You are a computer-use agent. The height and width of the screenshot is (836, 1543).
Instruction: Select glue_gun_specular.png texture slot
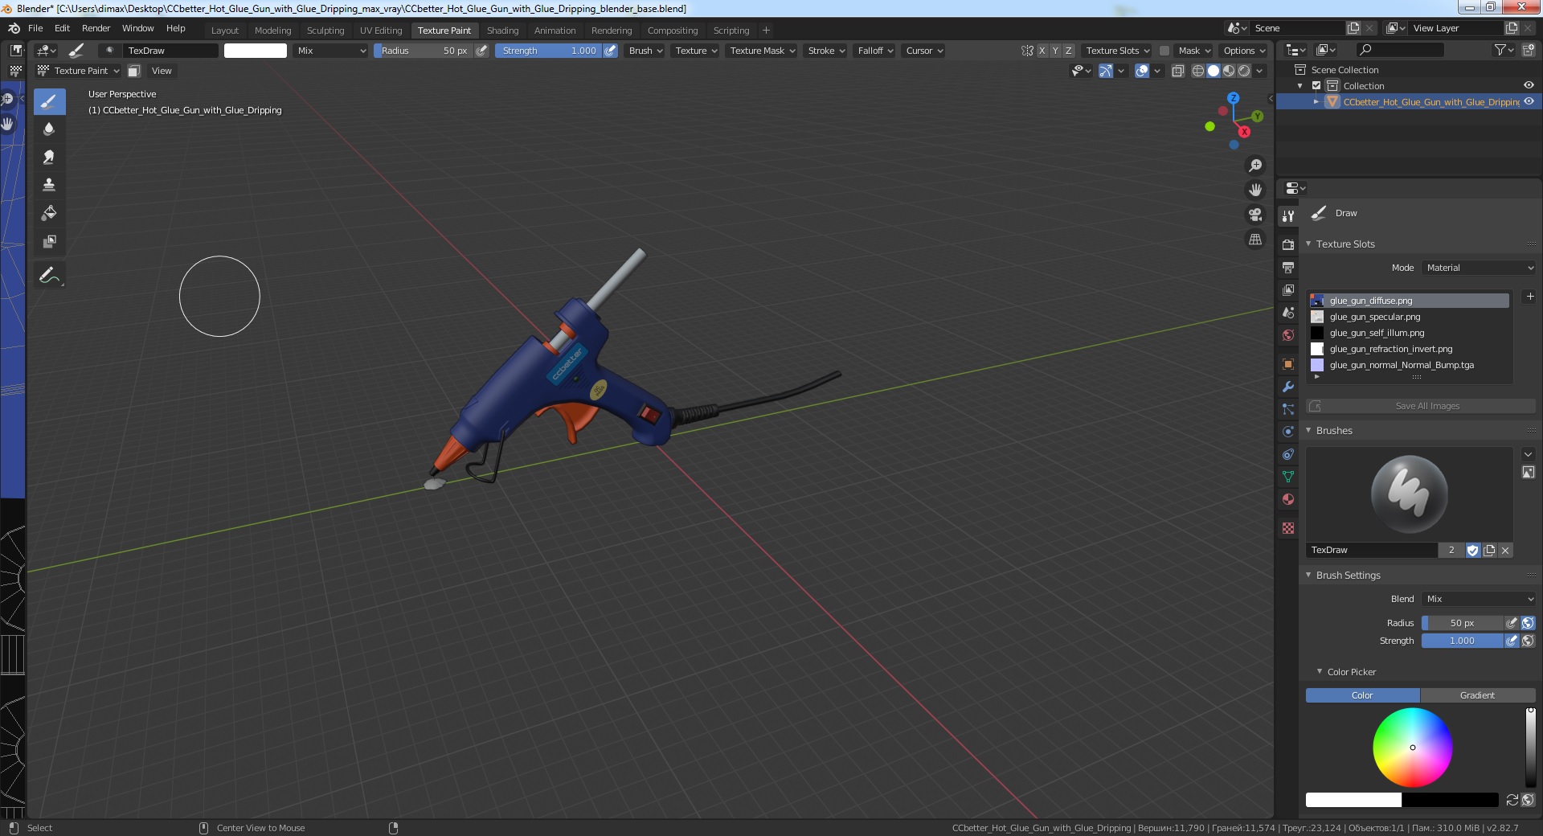coord(1410,317)
